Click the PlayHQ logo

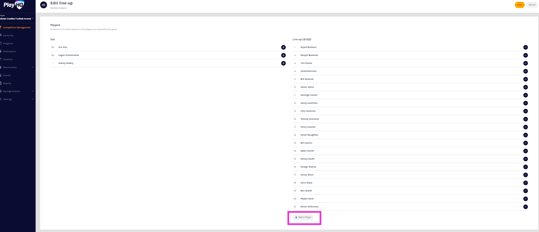click(14, 5)
